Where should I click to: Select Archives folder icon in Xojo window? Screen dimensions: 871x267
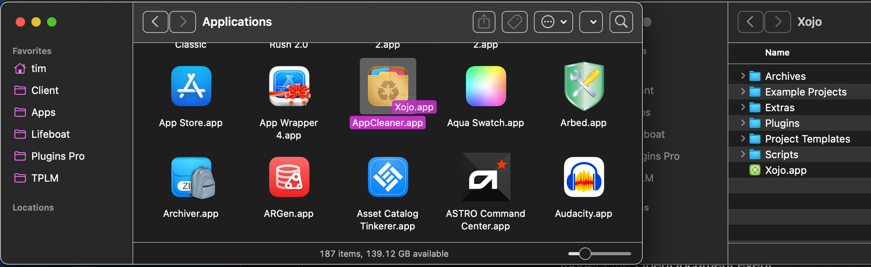(755, 76)
